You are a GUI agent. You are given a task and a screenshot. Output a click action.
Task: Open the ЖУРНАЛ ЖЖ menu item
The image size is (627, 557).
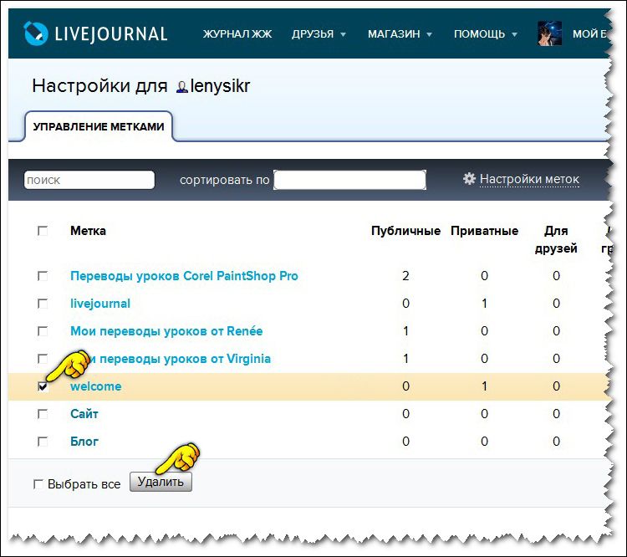(x=237, y=34)
